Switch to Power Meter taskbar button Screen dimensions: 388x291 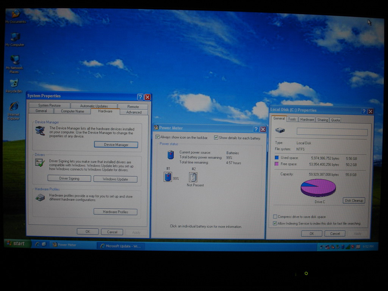pos(73,245)
